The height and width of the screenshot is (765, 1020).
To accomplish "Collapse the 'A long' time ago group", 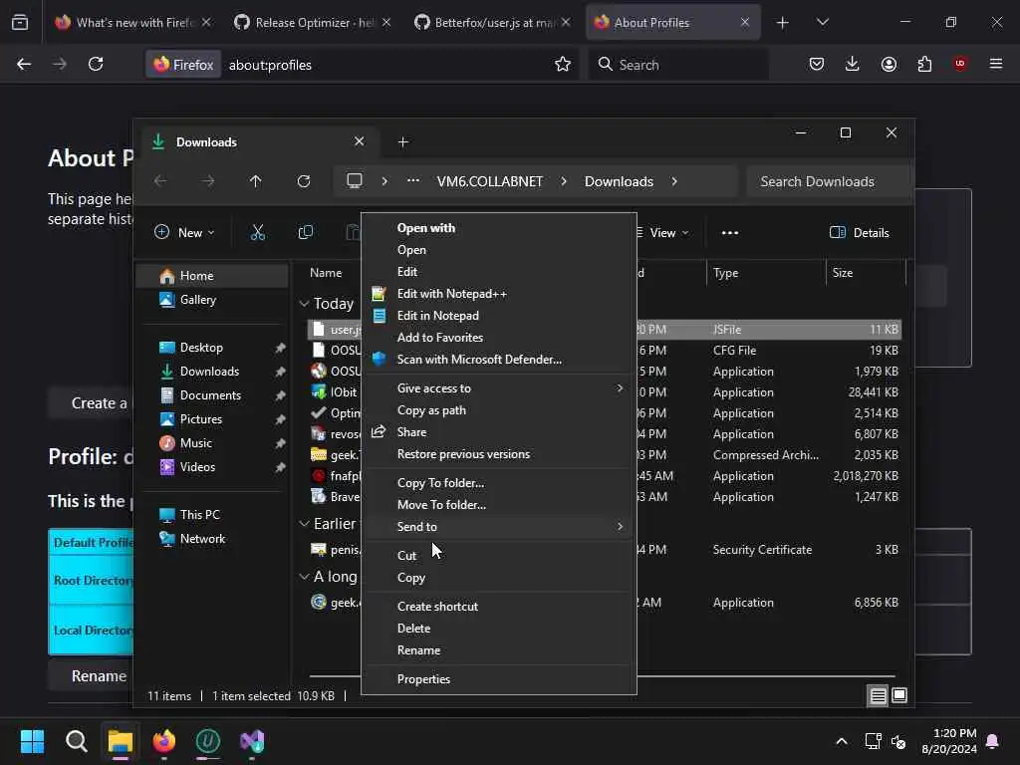I will click(x=304, y=577).
